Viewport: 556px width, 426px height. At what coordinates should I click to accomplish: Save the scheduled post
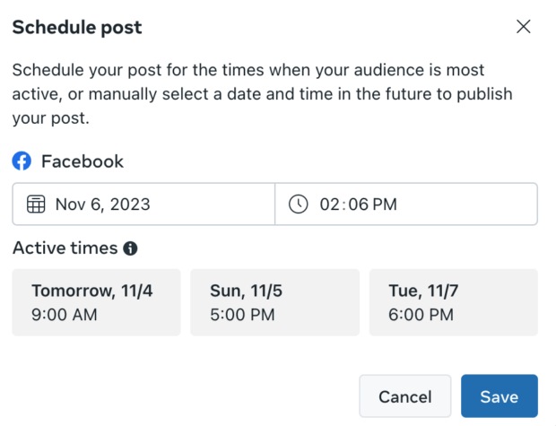pos(500,396)
